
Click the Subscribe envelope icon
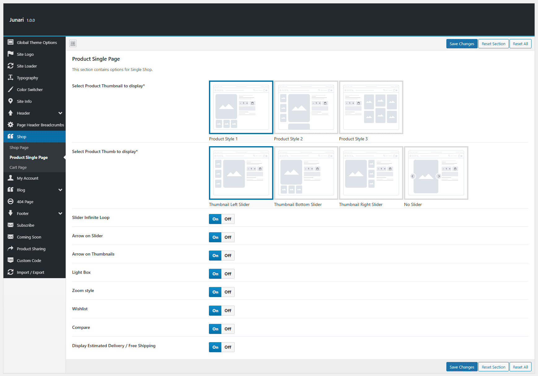point(11,225)
